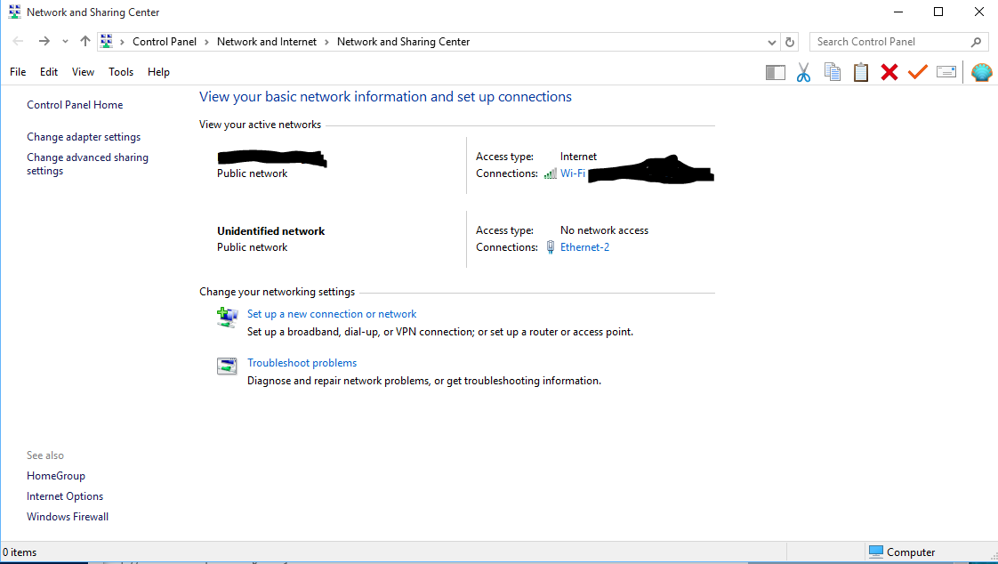Open the Help menu
998x564 pixels.
pyautogui.click(x=158, y=72)
